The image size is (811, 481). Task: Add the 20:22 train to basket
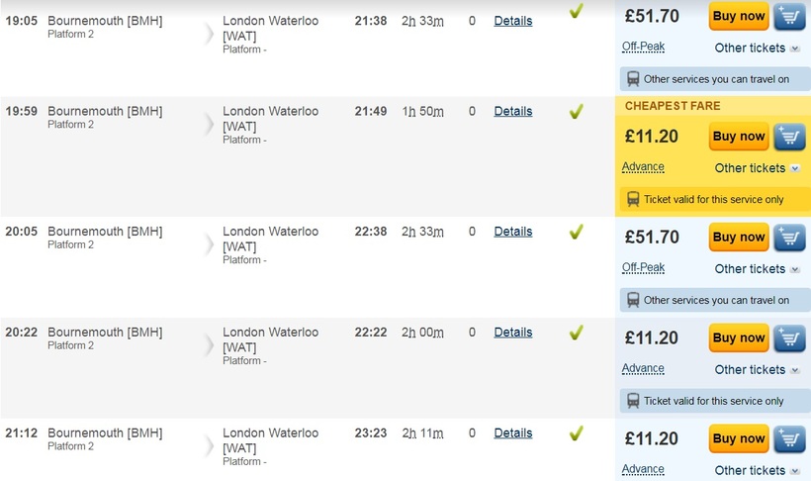coord(789,338)
